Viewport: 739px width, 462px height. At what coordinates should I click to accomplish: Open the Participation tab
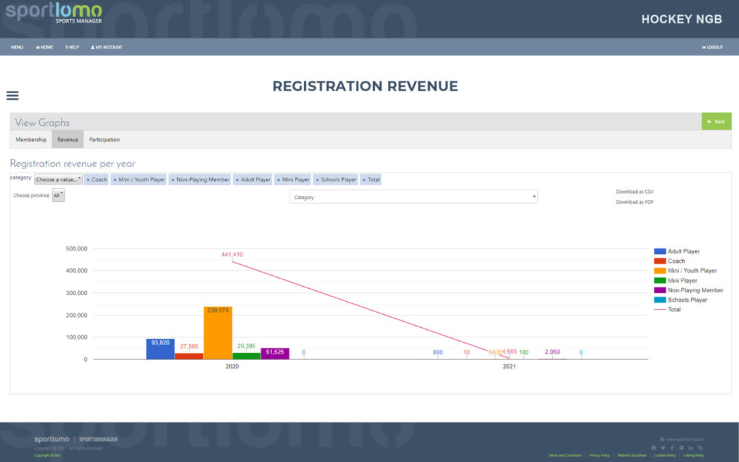(104, 139)
